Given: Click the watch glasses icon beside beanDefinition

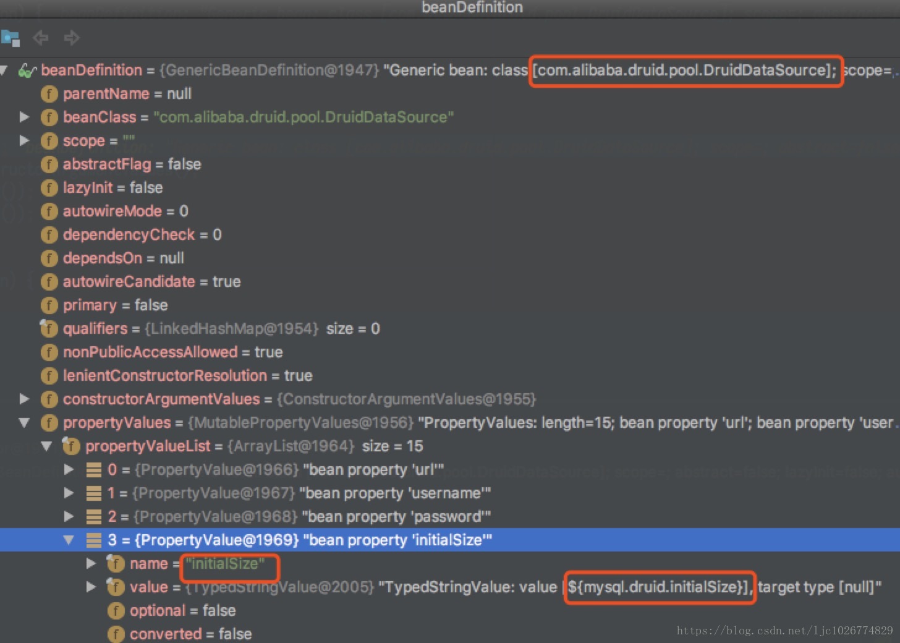Looking at the screenshot, I should 28,70.
